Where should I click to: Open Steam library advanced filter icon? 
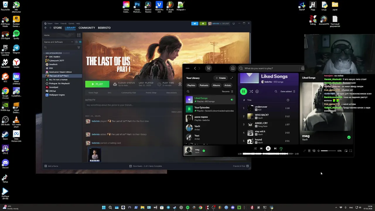coord(79,47)
